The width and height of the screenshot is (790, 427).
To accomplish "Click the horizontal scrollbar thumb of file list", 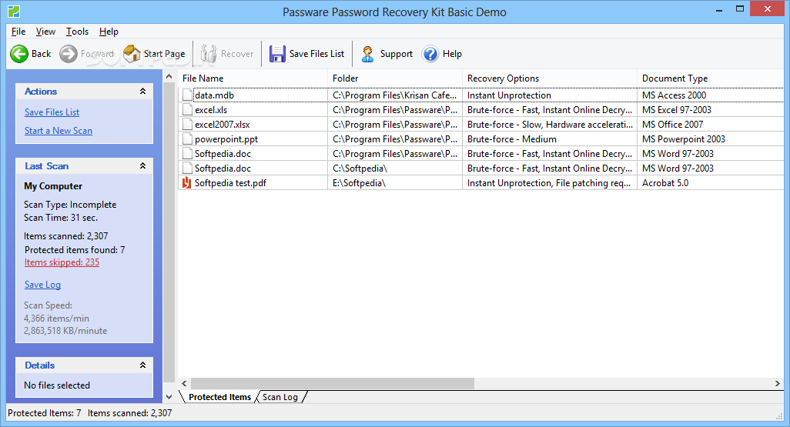I will click(x=333, y=384).
